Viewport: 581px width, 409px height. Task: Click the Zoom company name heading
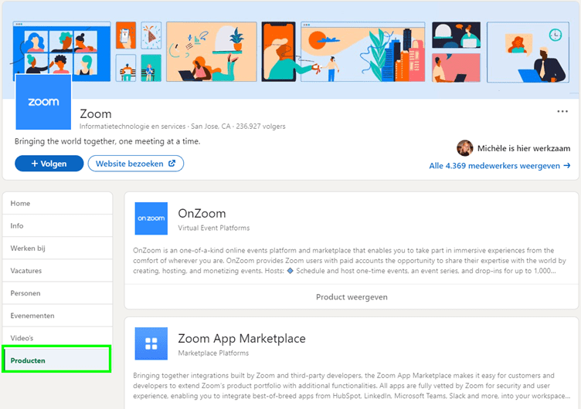[96, 114]
